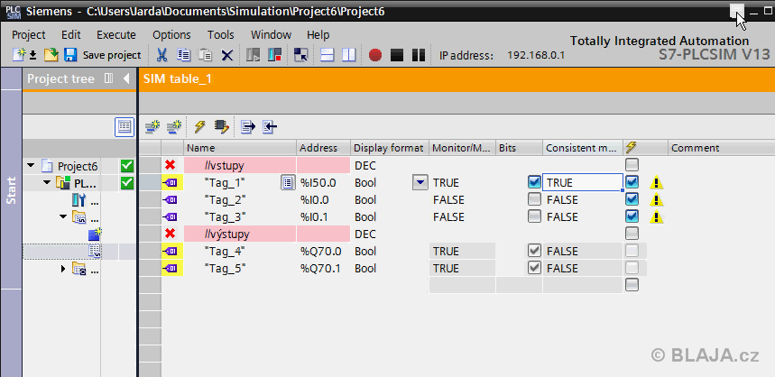Collapse the Project tree panel arrow

pyautogui.click(x=126, y=78)
